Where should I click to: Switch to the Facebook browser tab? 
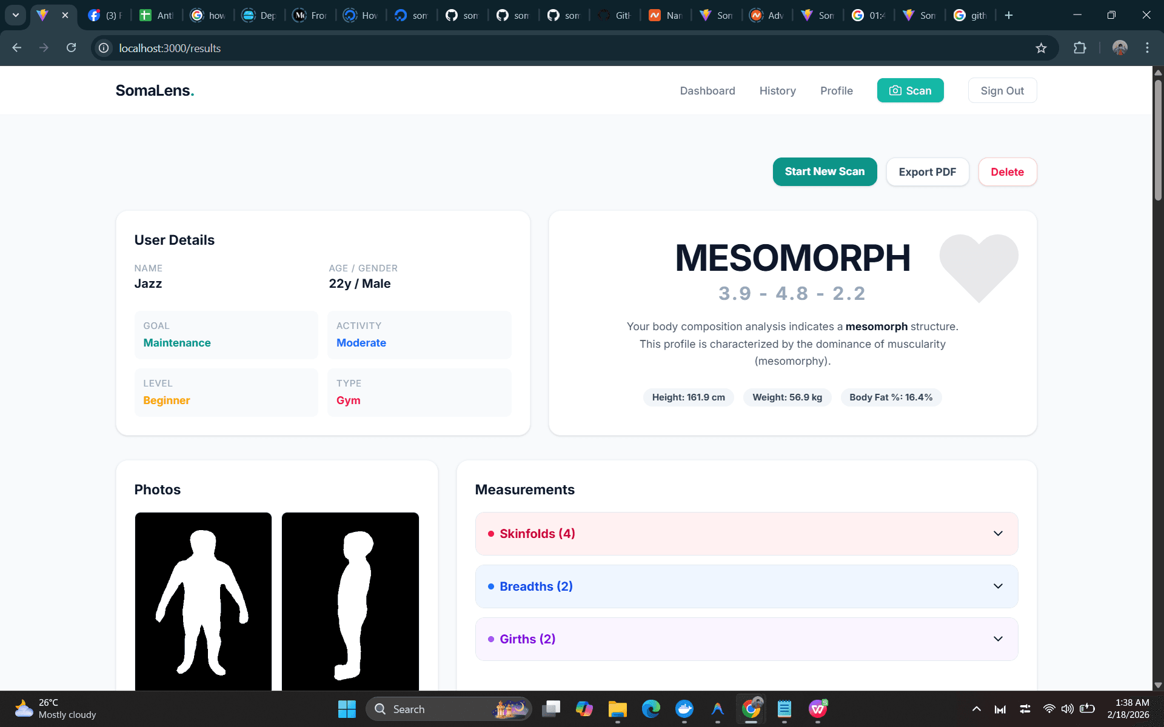(104, 15)
